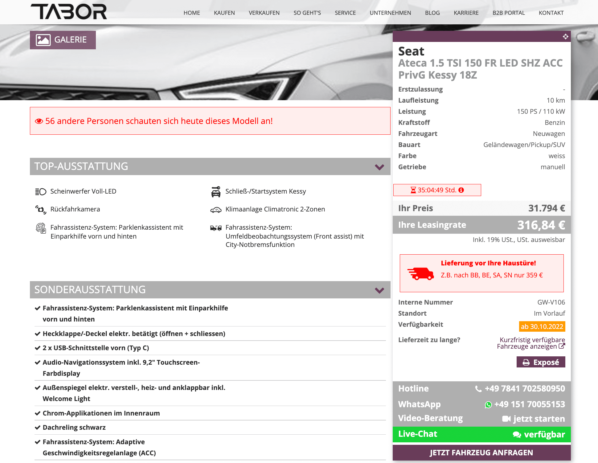Open the BLOG page
Image resolution: width=598 pixels, height=463 pixels.
432,13
